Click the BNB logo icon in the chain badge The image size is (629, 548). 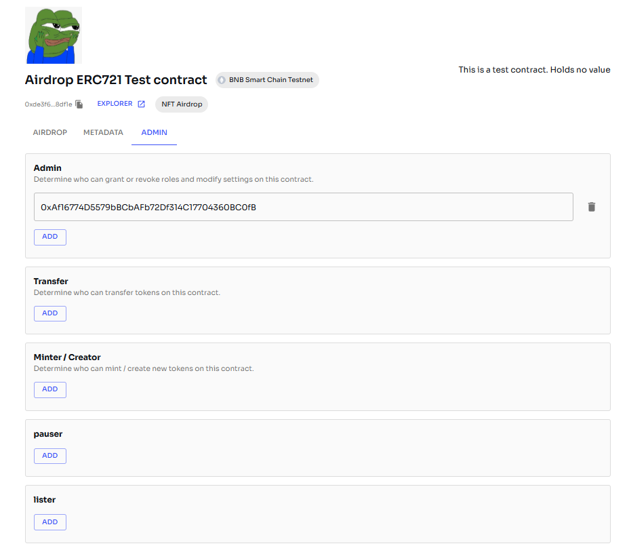pyautogui.click(x=222, y=80)
